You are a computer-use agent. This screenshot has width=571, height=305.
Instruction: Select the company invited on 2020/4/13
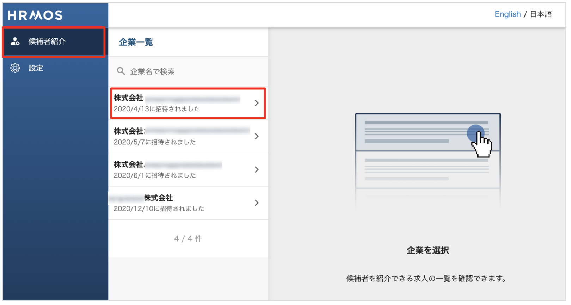(188, 103)
